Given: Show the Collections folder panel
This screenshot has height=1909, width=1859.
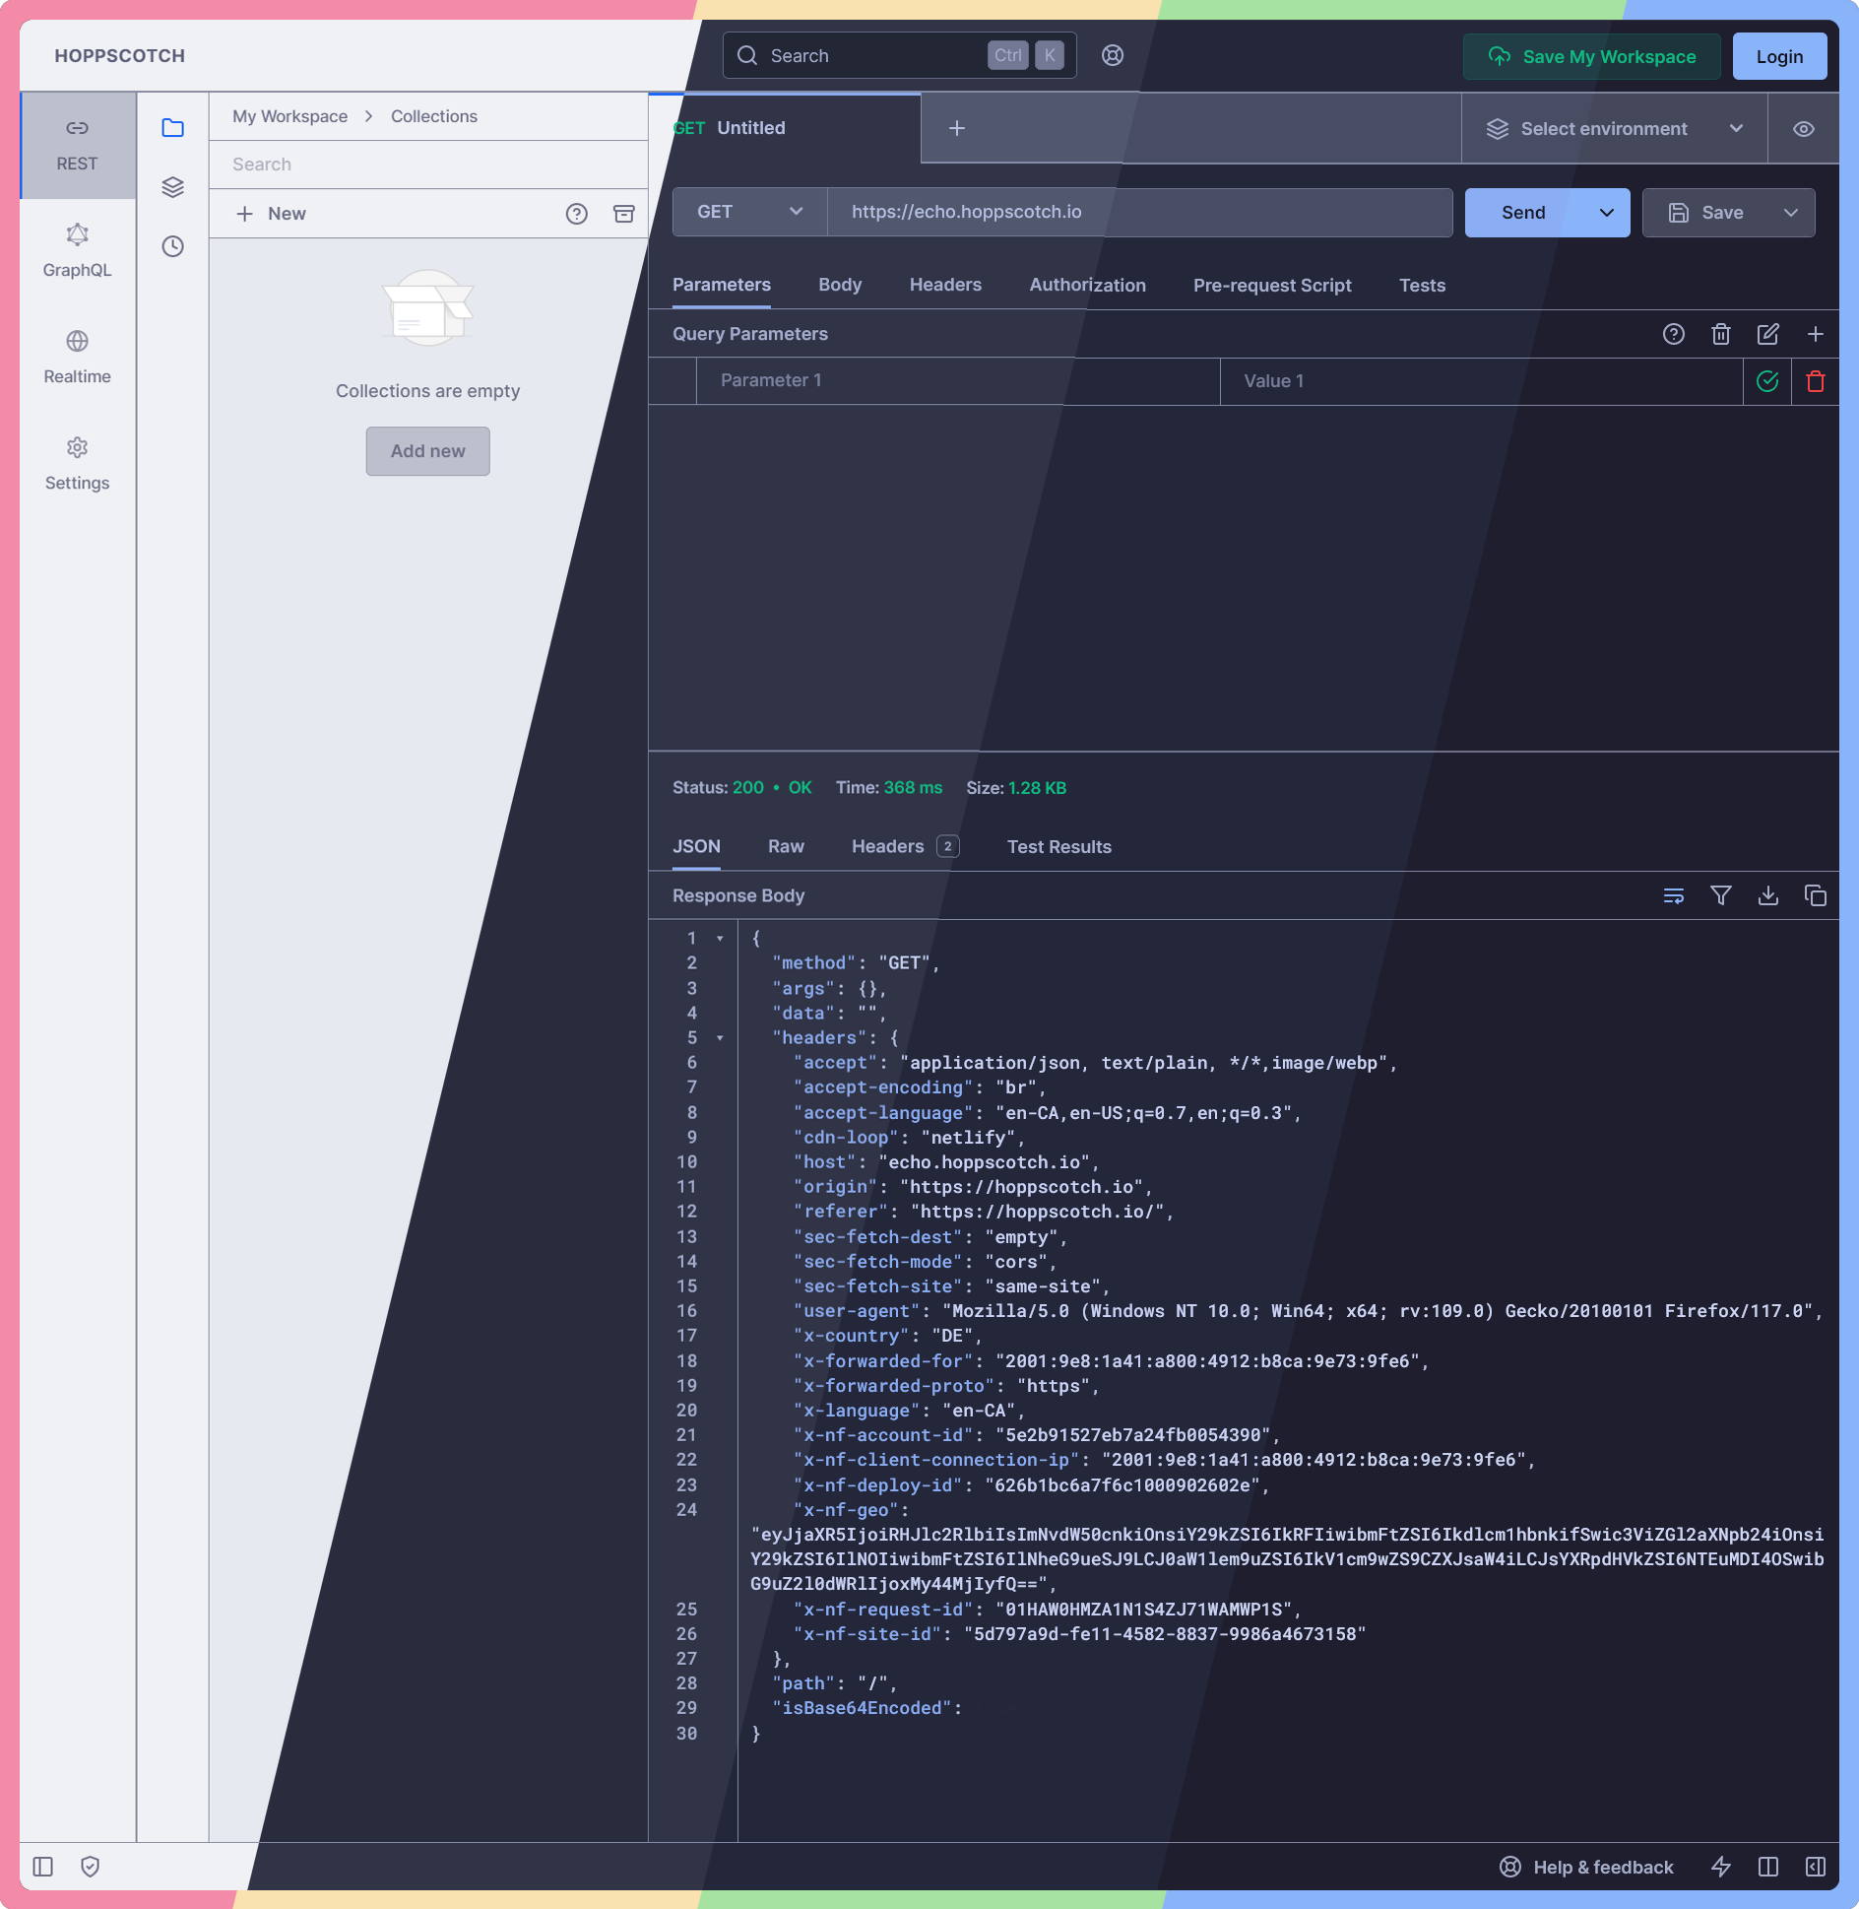Looking at the screenshot, I should (x=173, y=128).
